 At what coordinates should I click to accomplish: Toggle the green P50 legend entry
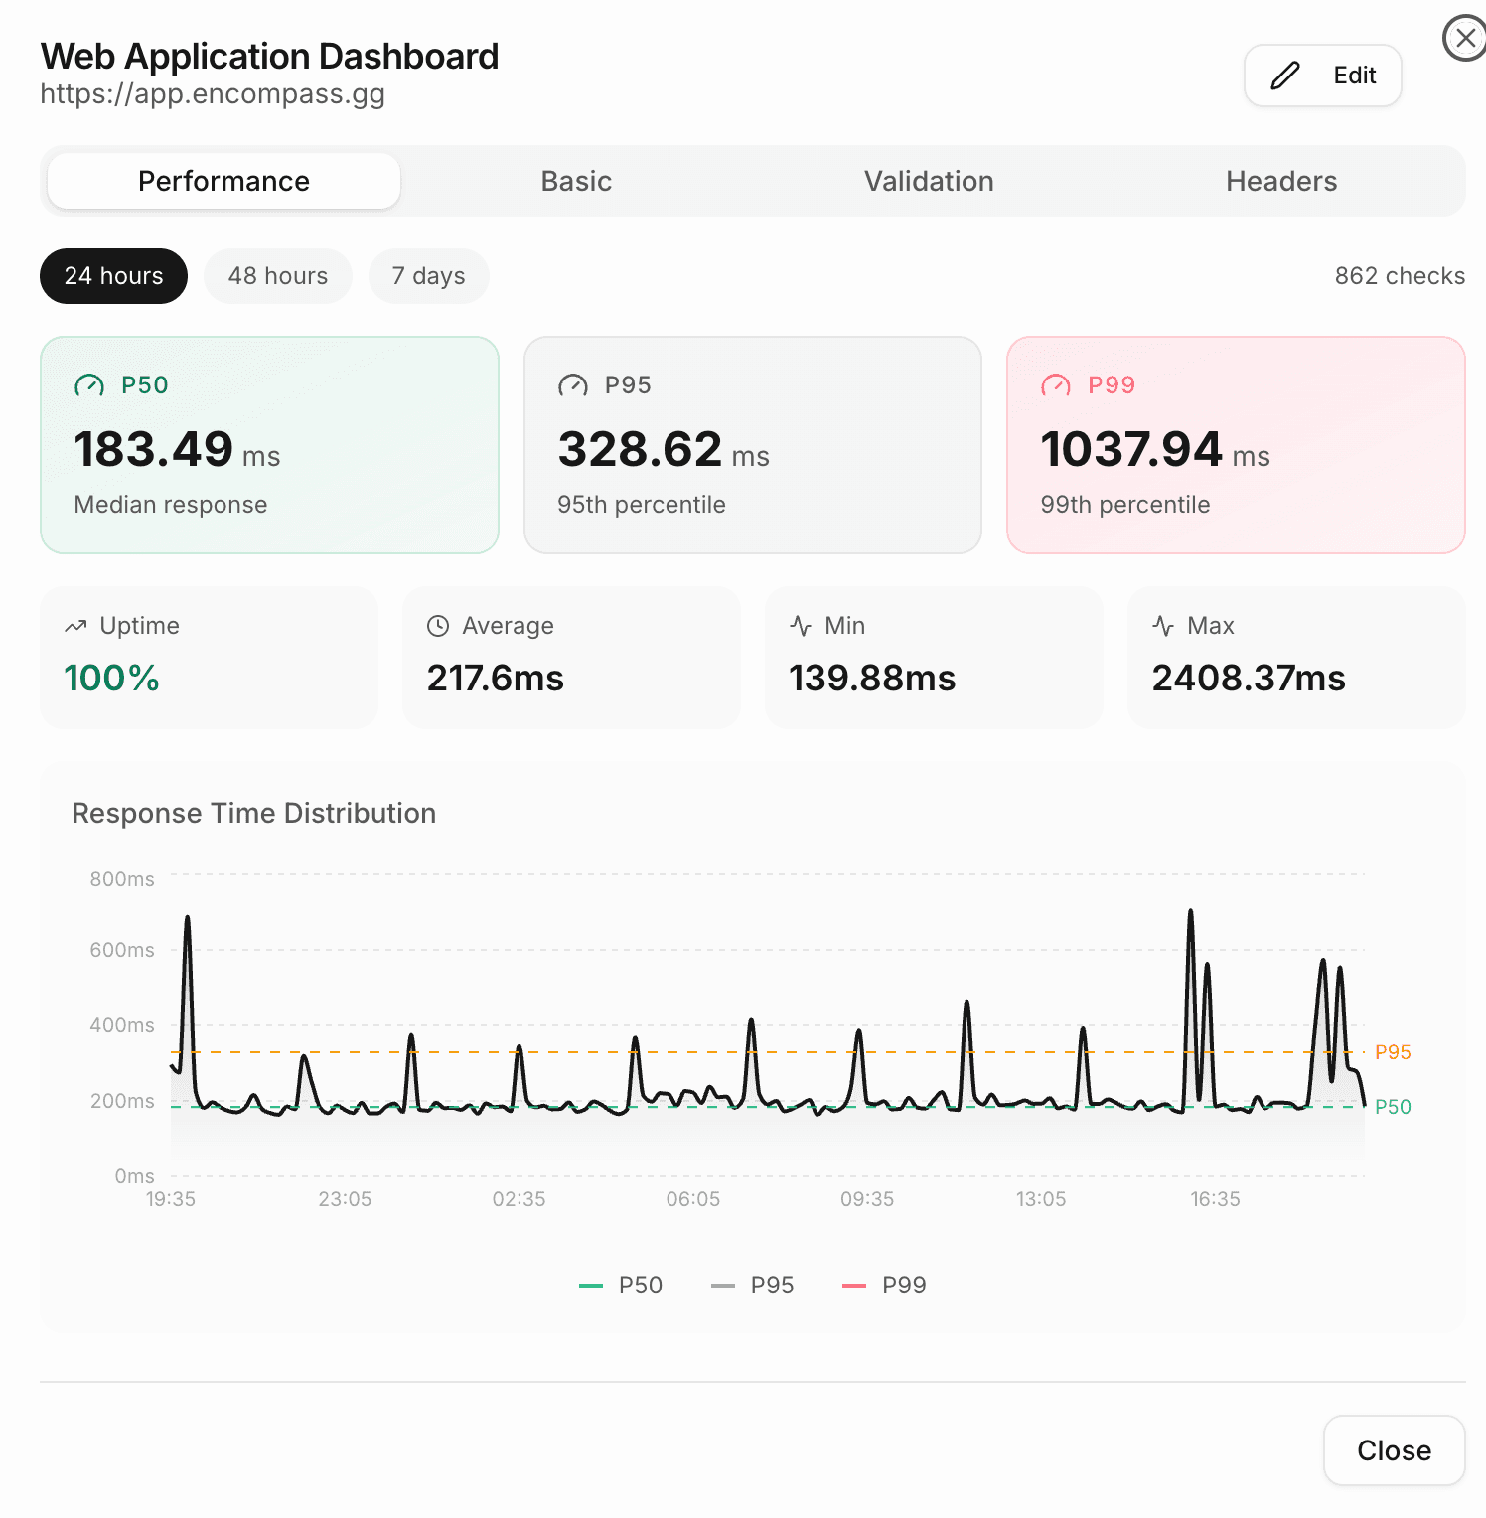621,1286
